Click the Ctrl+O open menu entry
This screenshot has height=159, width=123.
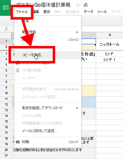48,40
